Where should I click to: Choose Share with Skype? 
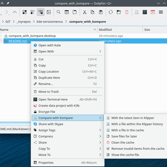coord(68,124)
